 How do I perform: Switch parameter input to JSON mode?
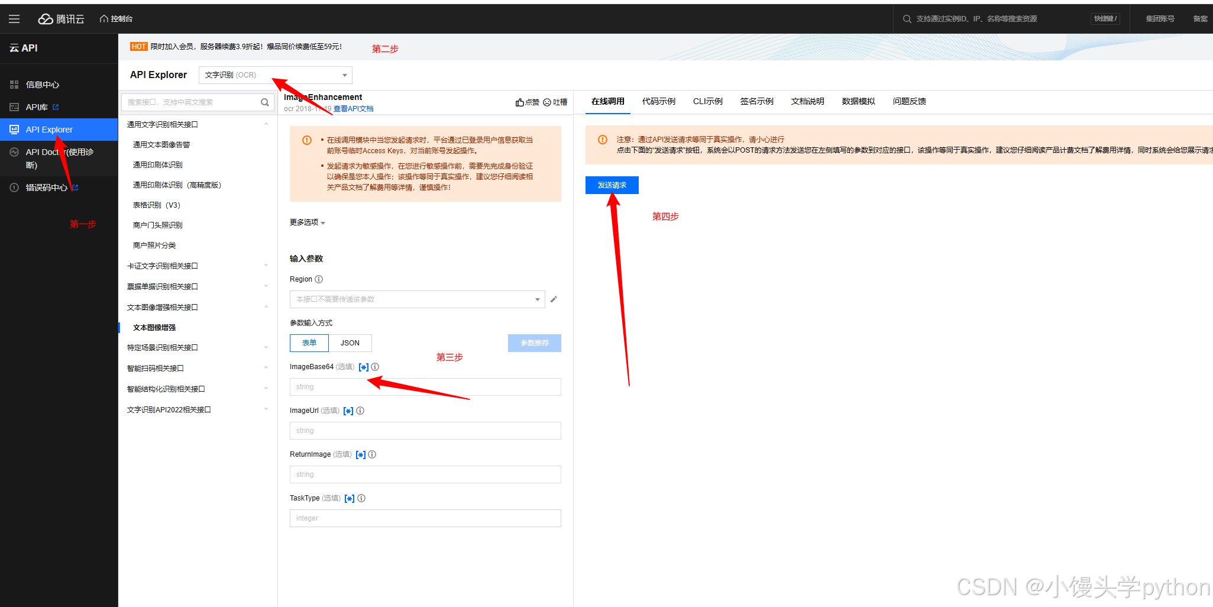(350, 343)
